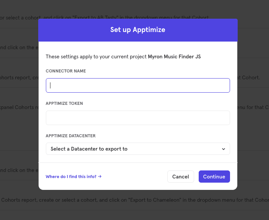Open the 'Where do I find this info?' link

pos(71,177)
